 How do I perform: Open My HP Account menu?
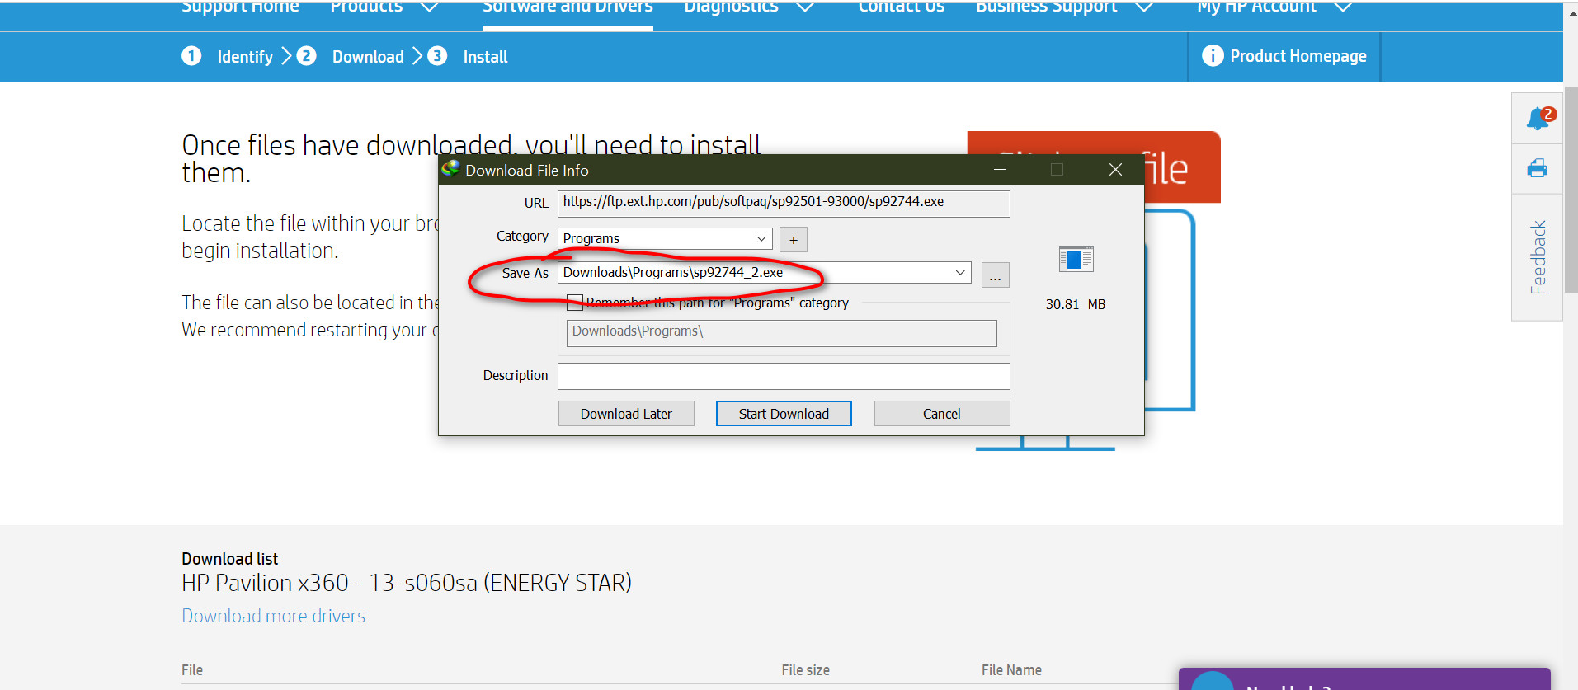coord(1256,7)
